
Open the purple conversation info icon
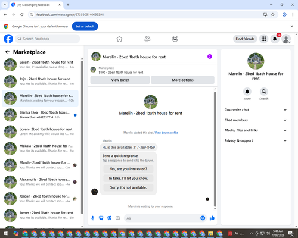[x=210, y=57]
